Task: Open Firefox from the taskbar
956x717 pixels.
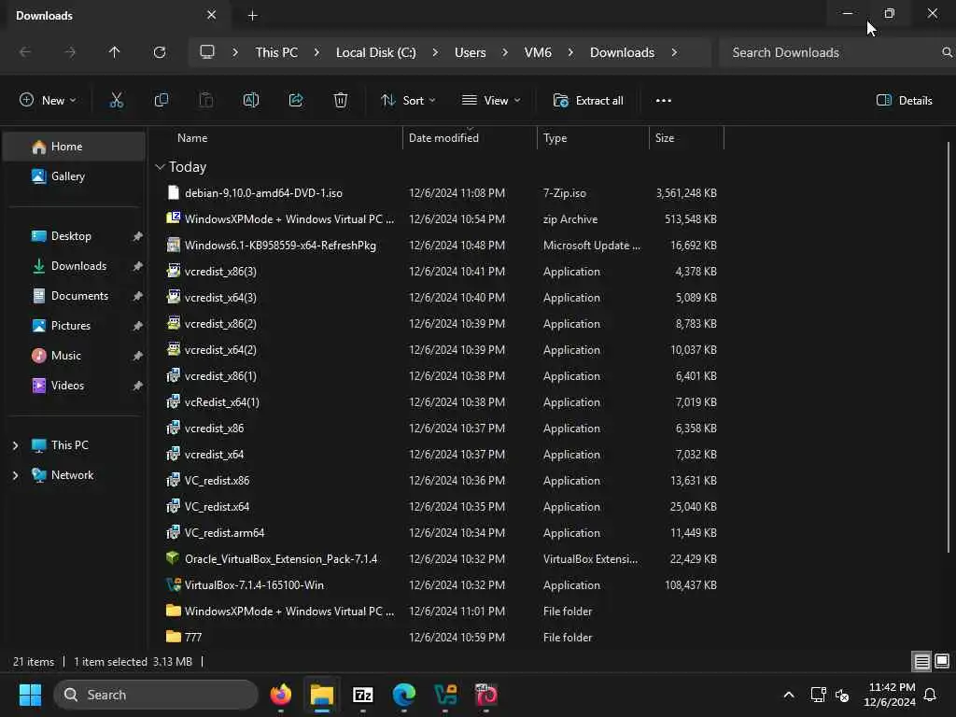Action: click(280, 695)
